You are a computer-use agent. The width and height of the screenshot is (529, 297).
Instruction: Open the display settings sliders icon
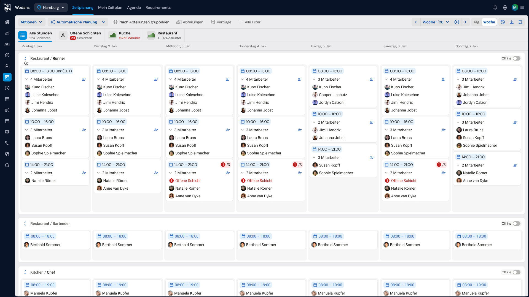point(520,22)
